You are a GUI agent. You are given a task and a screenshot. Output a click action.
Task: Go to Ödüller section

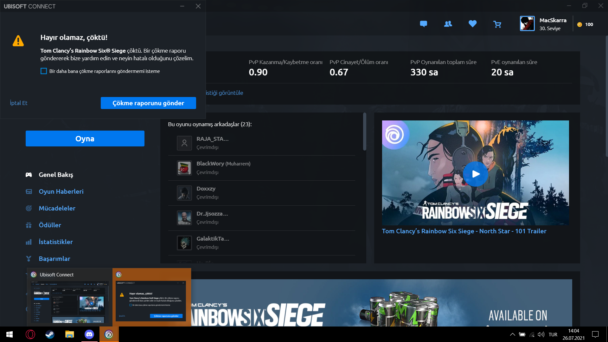pos(50,225)
